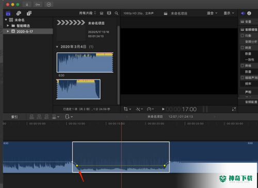The height and width of the screenshot is (188, 258).
Task: Connect clip to primary storyline icon
Action: pyautogui.click(x=31, y=117)
